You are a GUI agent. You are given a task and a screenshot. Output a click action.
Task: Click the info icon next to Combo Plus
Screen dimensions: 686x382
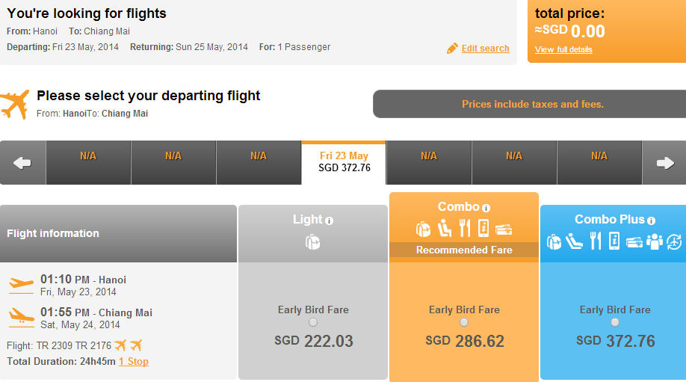pyautogui.click(x=651, y=221)
